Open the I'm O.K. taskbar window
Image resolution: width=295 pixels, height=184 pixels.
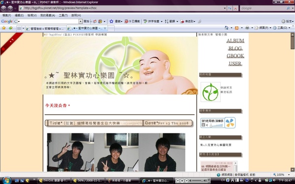[x=54, y=181]
